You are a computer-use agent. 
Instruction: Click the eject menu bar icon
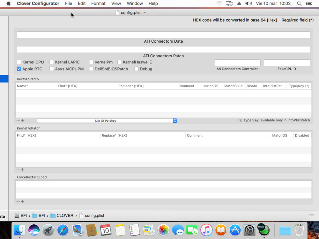point(239,4)
